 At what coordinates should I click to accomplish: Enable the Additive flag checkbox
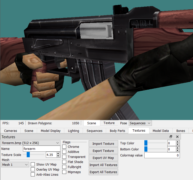tap(64, 152)
